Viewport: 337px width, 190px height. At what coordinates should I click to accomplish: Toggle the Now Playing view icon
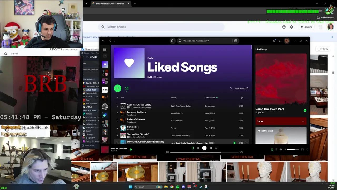[x=272, y=150]
